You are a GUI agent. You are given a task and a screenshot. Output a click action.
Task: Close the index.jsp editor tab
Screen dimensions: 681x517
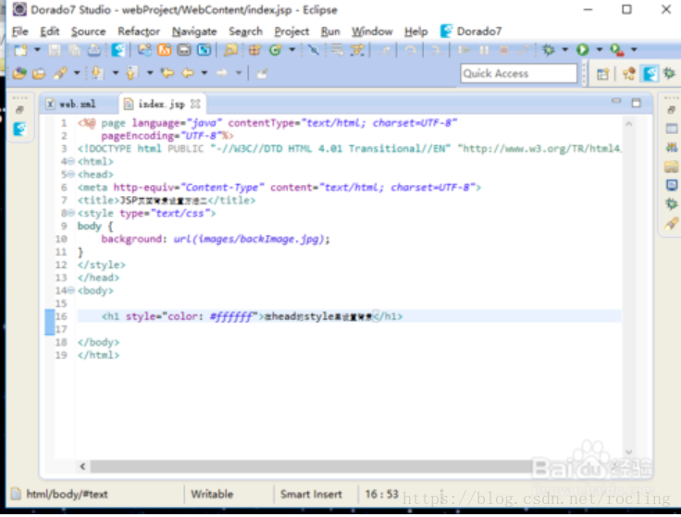click(x=195, y=105)
